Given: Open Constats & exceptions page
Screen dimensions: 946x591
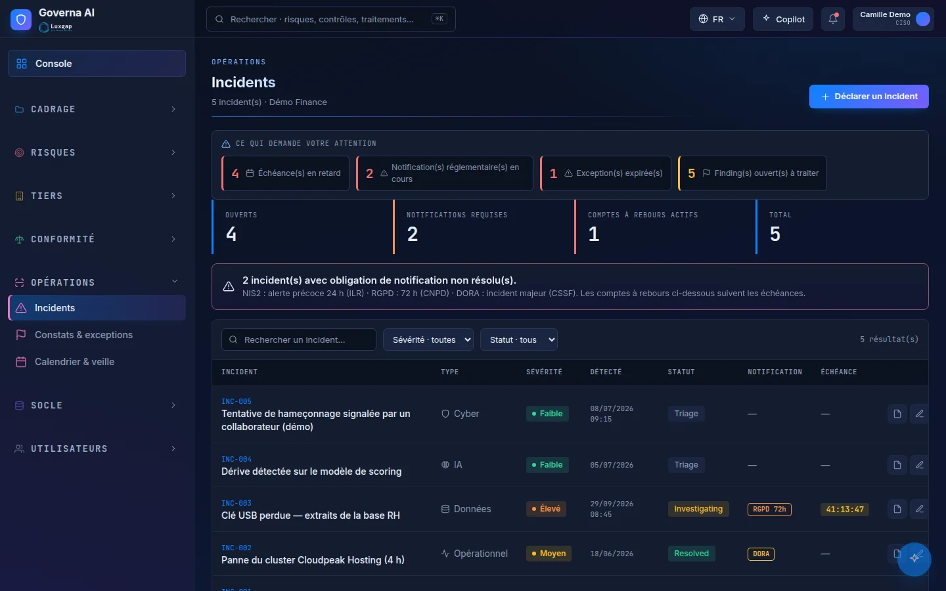Looking at the screenshot, I should tap(97, 335).
